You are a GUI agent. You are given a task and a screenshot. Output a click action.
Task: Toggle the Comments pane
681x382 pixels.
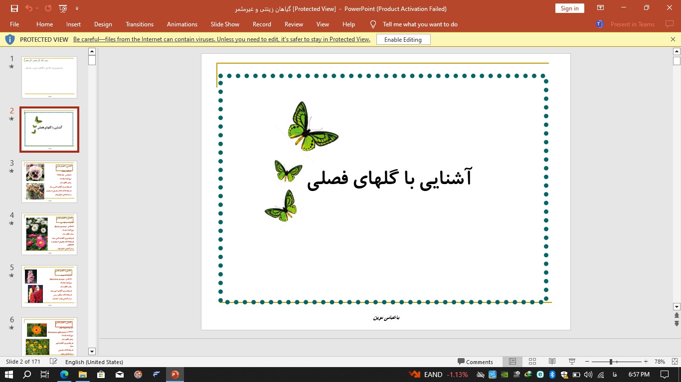coord(475,362)
